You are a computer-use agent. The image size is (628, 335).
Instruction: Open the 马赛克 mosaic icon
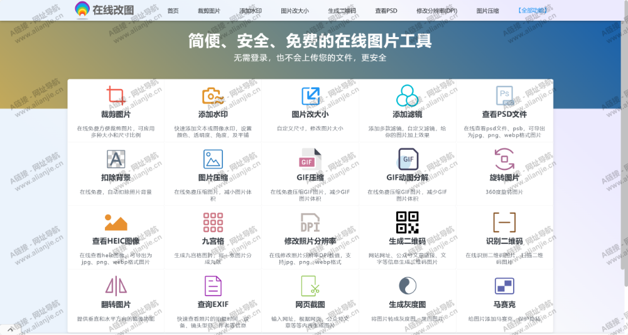tap(505, 286)
